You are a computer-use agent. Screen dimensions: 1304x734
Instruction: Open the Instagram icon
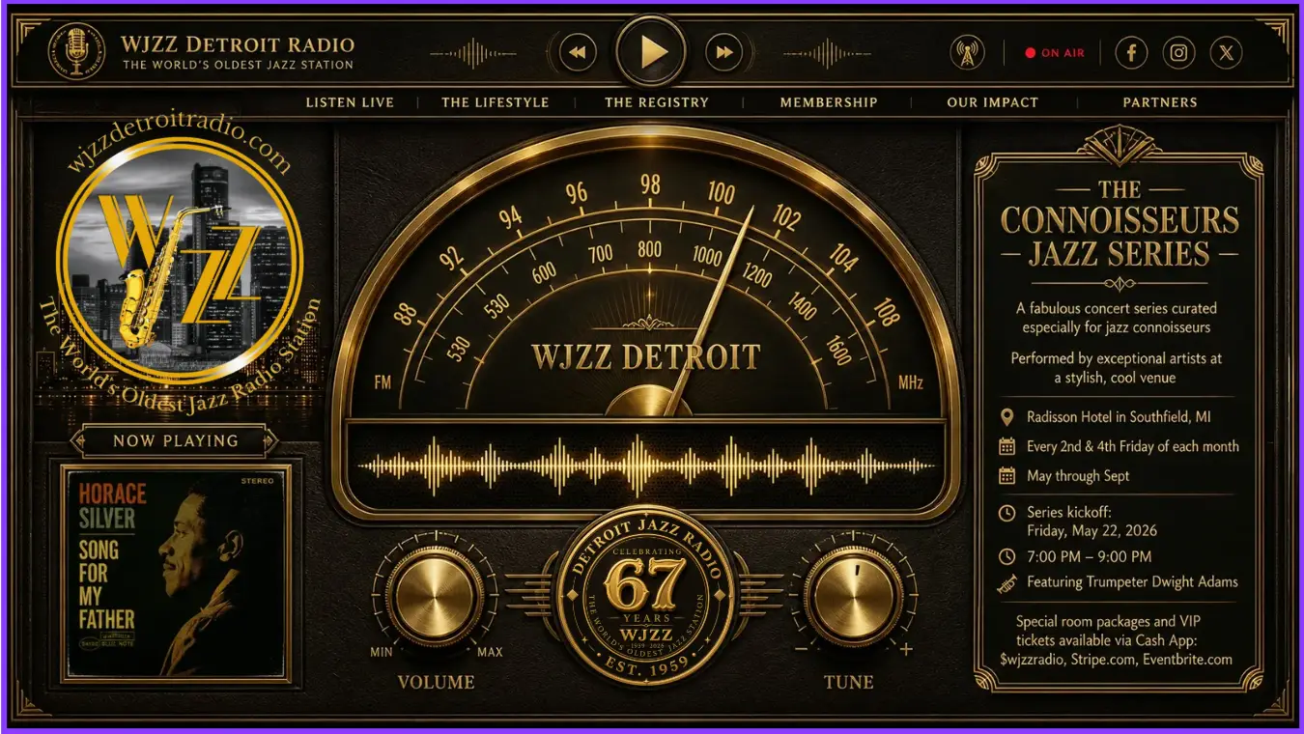point(1178,53)
